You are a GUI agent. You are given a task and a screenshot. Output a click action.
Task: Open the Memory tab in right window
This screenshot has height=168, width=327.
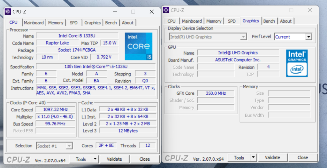(214, 21)
